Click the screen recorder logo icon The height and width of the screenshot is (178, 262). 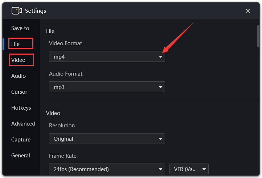click(x=17, y=11)
